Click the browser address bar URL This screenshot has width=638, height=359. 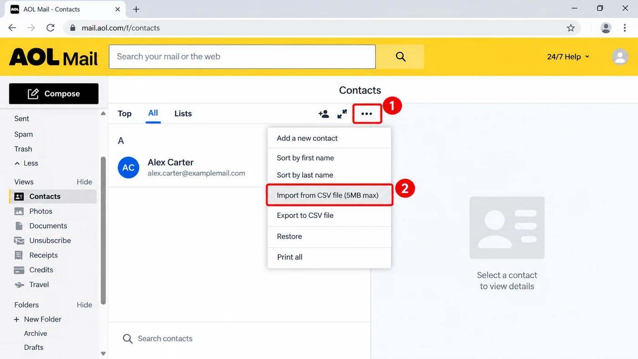coord(121,28)
